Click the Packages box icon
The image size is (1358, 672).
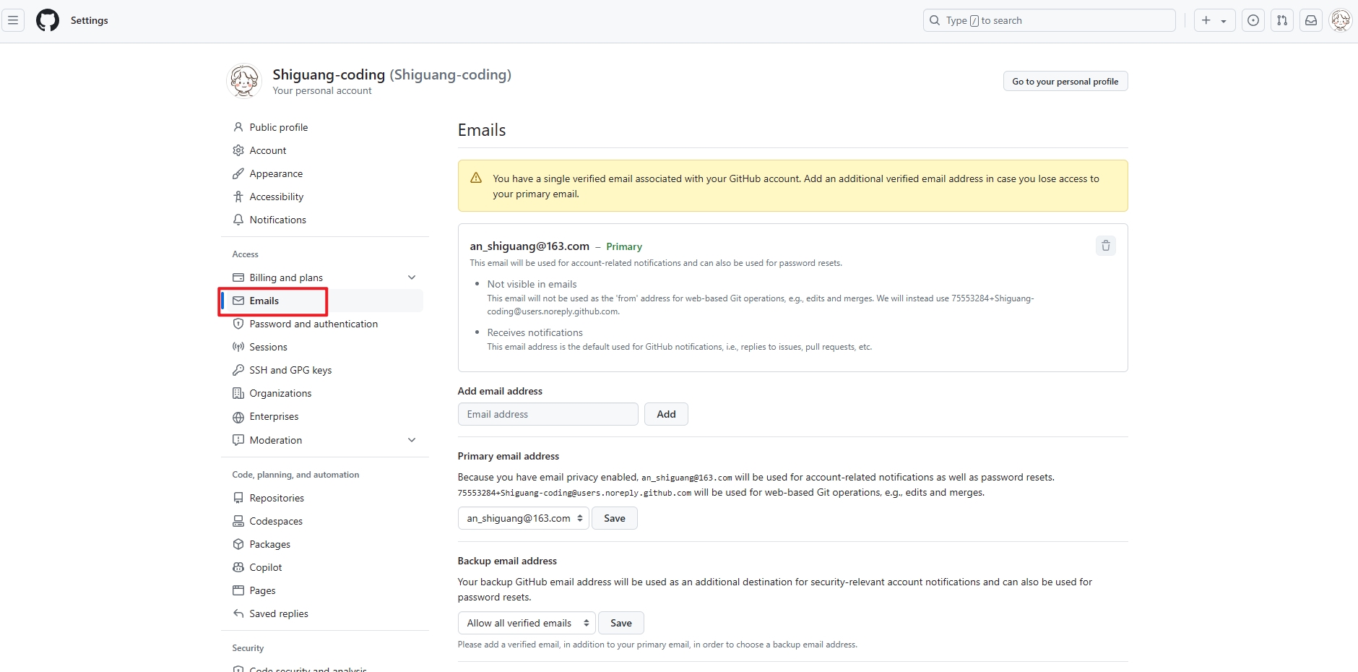pos(238,544)
